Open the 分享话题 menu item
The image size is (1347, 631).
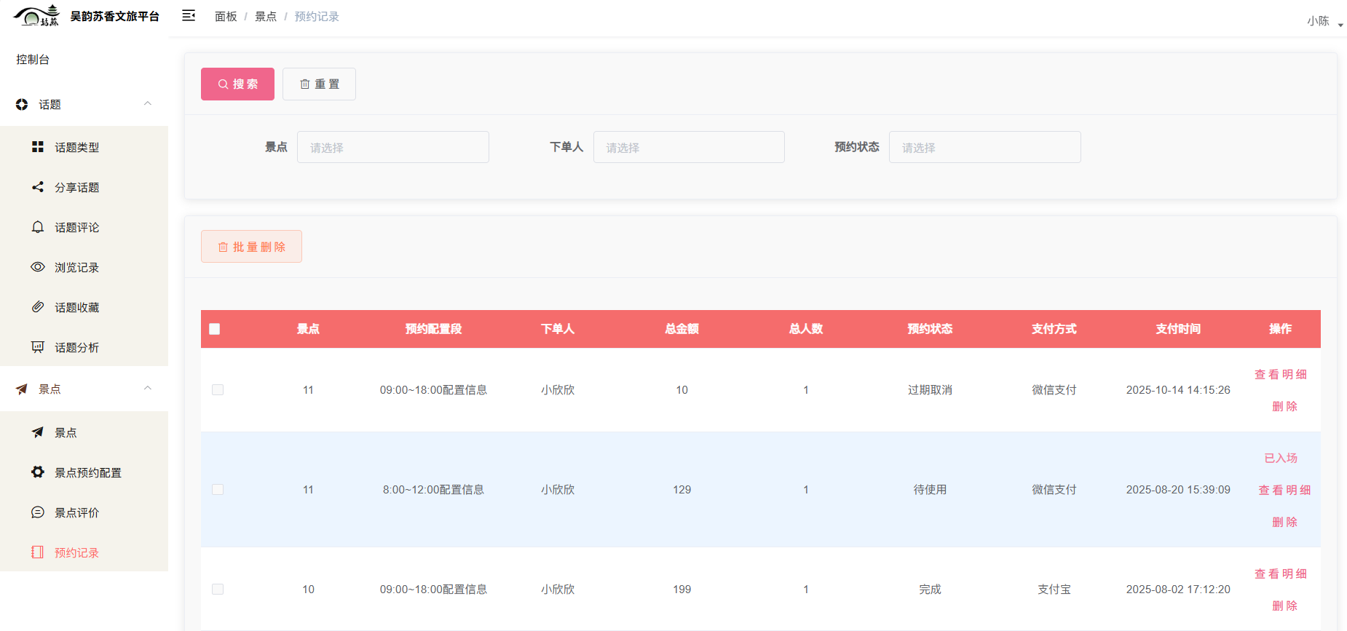(84, 187)
